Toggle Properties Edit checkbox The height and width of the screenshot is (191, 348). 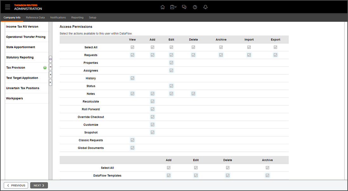click(x=171, y=63)
